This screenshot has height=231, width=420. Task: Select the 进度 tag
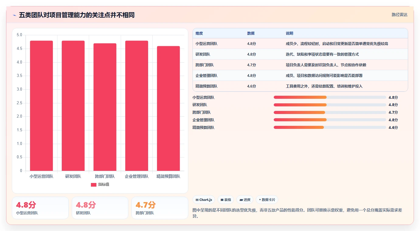tap(245, 200)
